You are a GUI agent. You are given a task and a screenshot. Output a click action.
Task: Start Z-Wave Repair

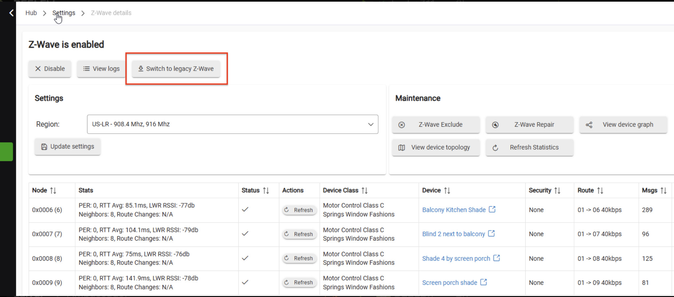(529, 125)
